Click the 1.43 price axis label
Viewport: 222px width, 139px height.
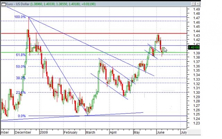point(196,36)
